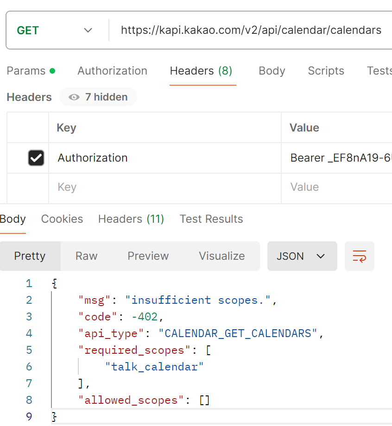Switch to Raw response view
The width and height of the screenshot is (392, 426).
pos(87,256)
